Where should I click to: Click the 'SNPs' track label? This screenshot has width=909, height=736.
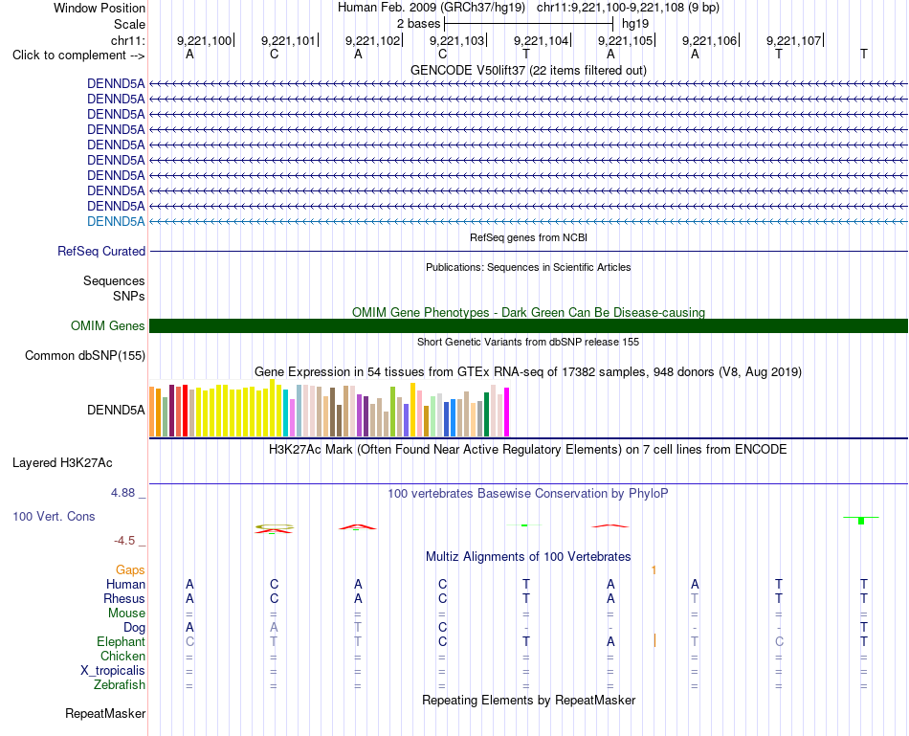point(129,296)
